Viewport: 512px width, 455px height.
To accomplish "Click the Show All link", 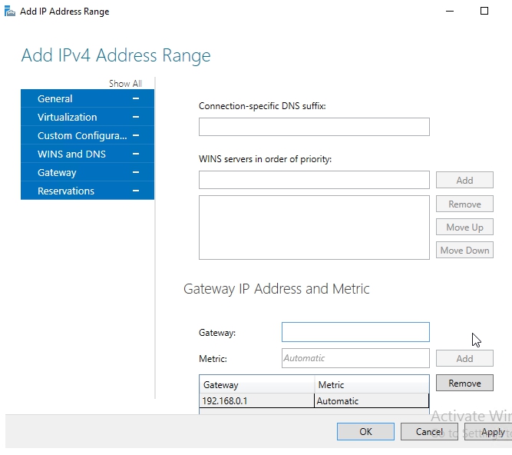I will point(125,84).
